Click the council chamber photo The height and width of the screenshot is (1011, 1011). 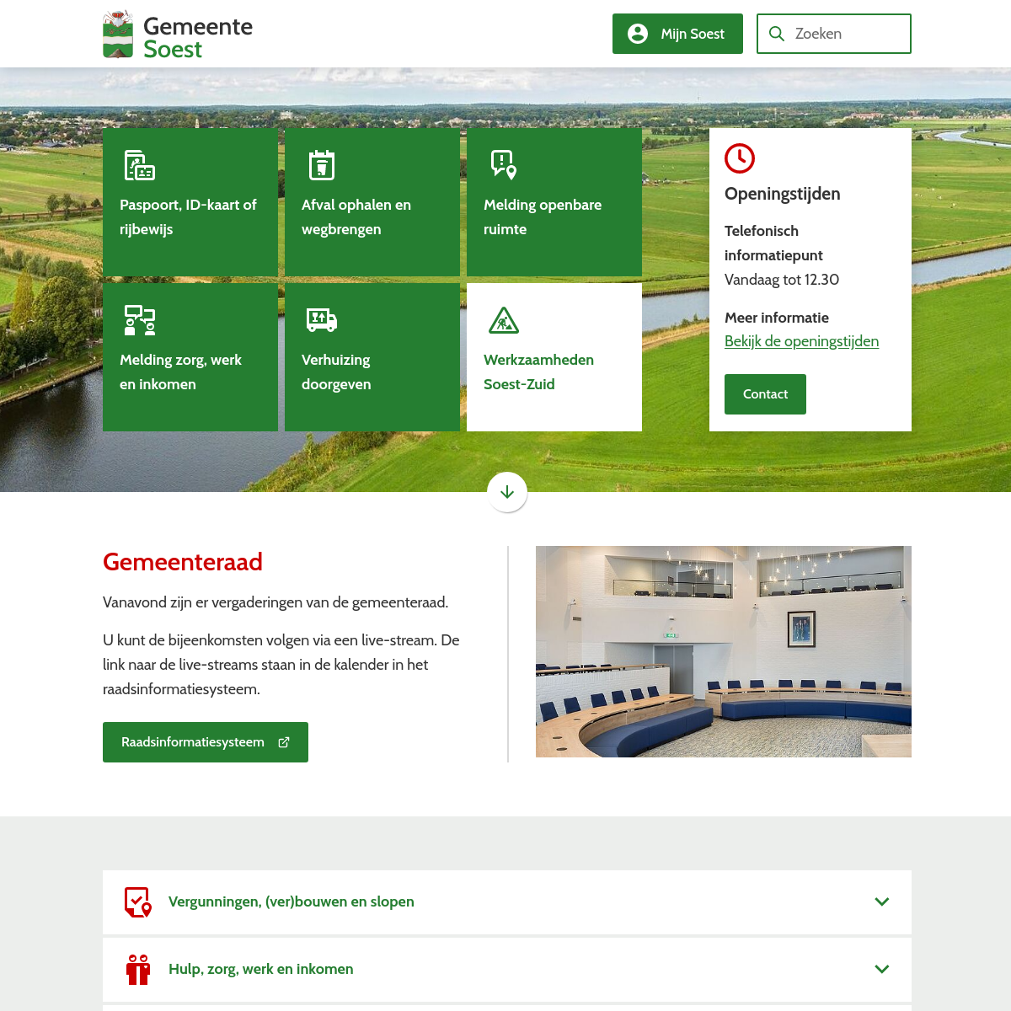[x=724, y=651]
